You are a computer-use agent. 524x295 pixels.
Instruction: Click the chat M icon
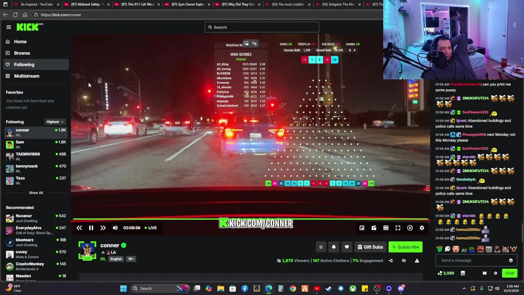tap(484, 273)
